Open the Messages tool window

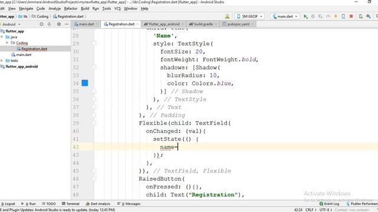pyautogui.click(x=129, y=204)
